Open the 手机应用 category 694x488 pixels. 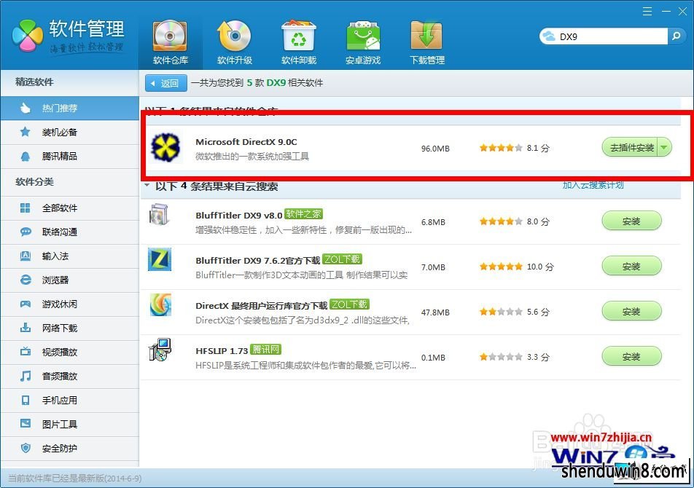pyautogui.click(x=69, y=400)
